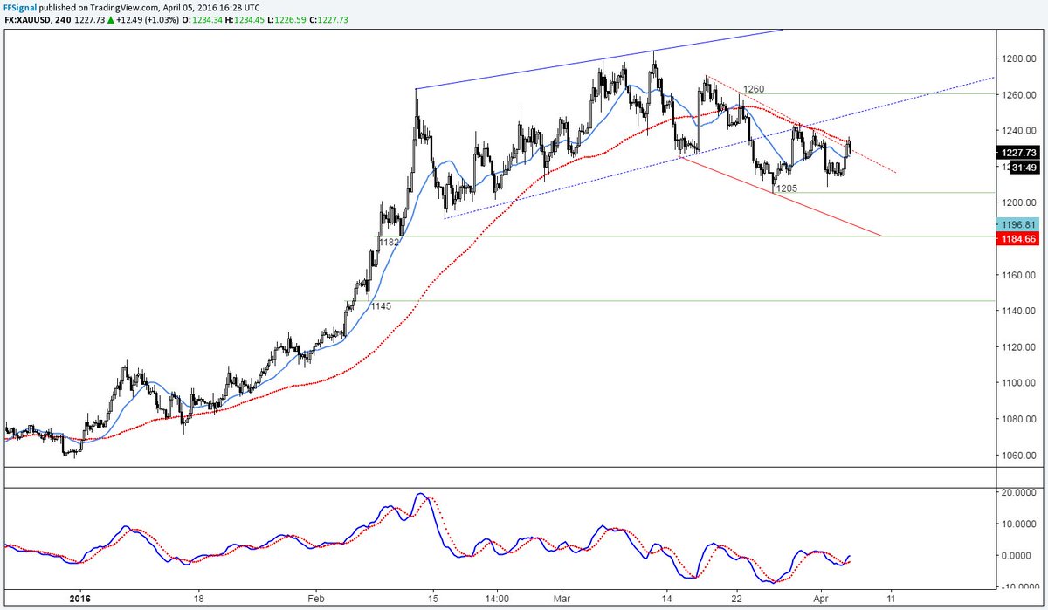Click the 1100.00 price axis label
This screenshot has height=610, width=1048.
(1019, 383)
